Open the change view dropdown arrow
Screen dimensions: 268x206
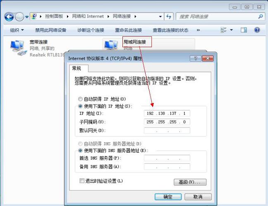coord(232,30)
